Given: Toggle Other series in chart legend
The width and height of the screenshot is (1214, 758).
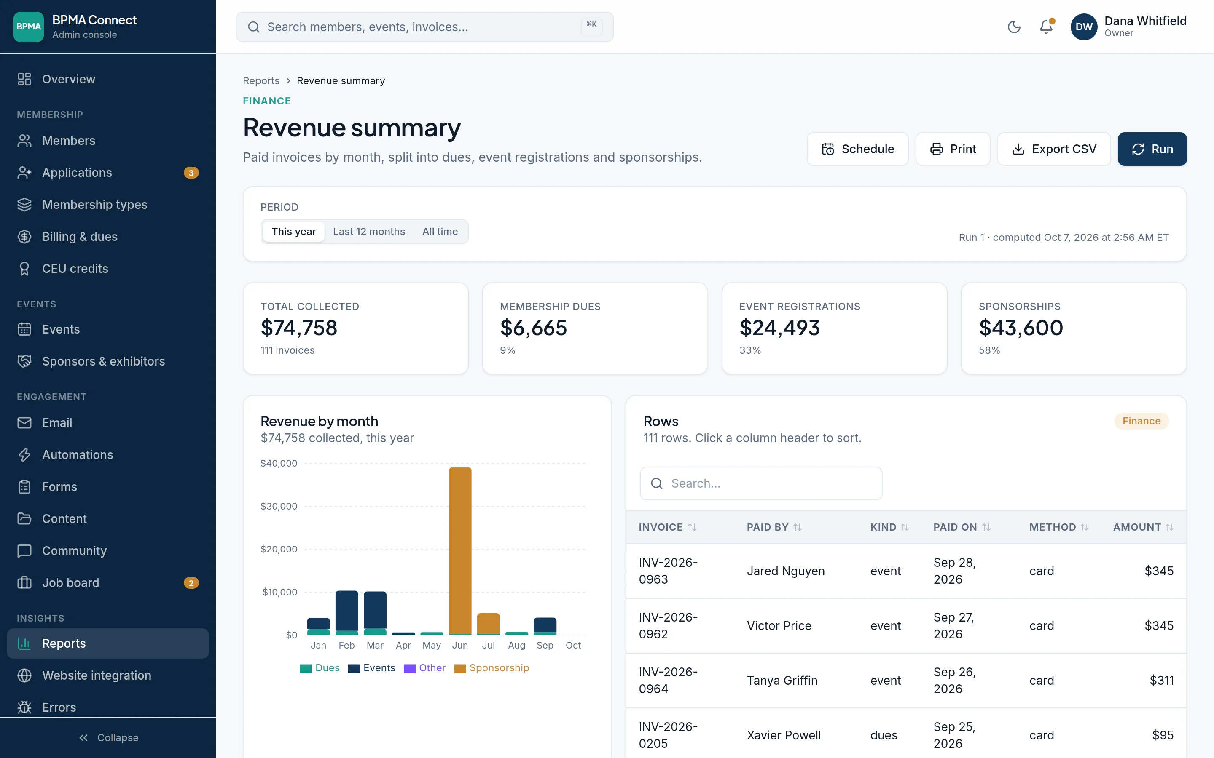Looking at the screenshot, I should 424,668.
